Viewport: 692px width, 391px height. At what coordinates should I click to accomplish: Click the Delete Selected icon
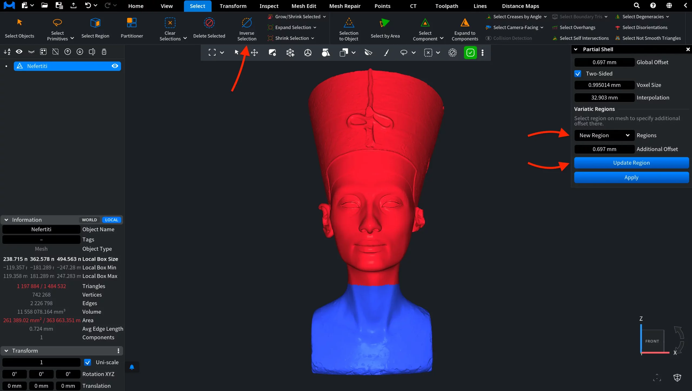(209, 23)
